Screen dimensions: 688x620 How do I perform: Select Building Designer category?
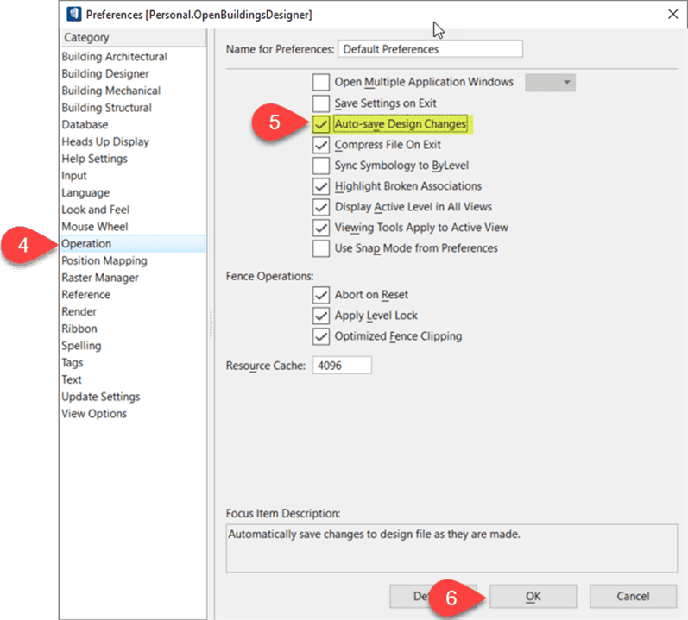tap(133, 73)
